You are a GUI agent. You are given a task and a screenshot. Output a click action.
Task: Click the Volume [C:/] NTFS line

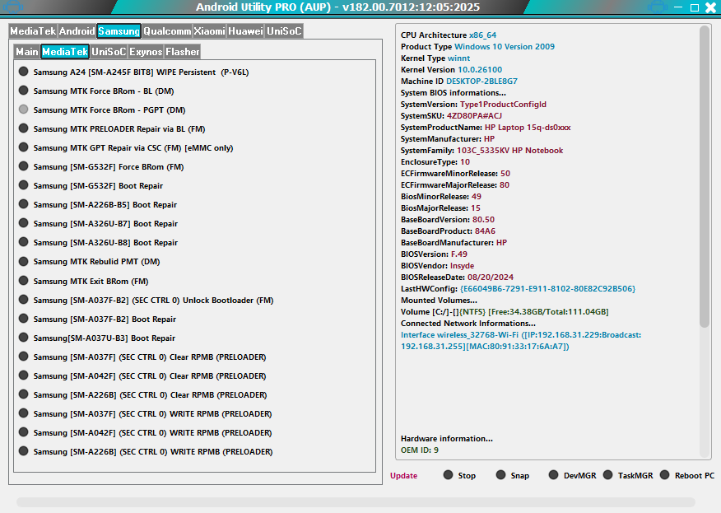tap(505, 311)
